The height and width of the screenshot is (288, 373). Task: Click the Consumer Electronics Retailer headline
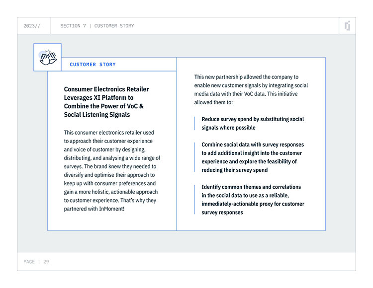pos(106,102)
